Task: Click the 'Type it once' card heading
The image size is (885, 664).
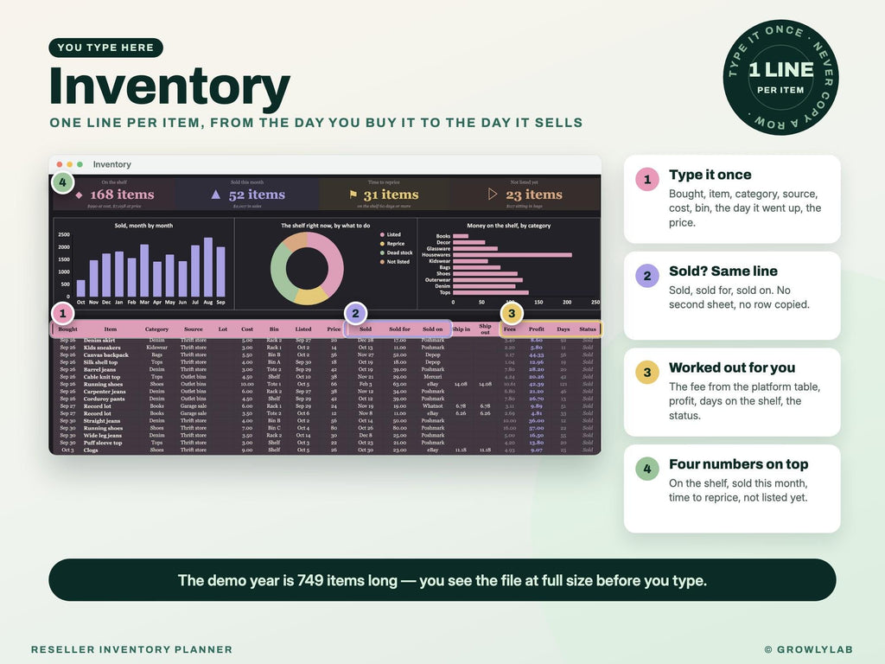Action: click(x=710, y=175)
